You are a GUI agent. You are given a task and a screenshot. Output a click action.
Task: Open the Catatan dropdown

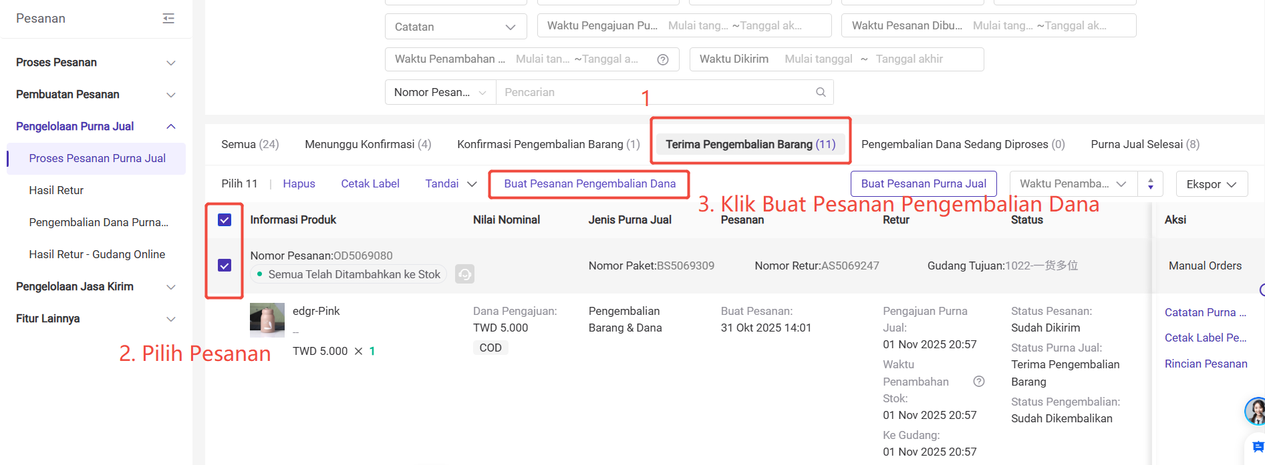click(456, 27)
